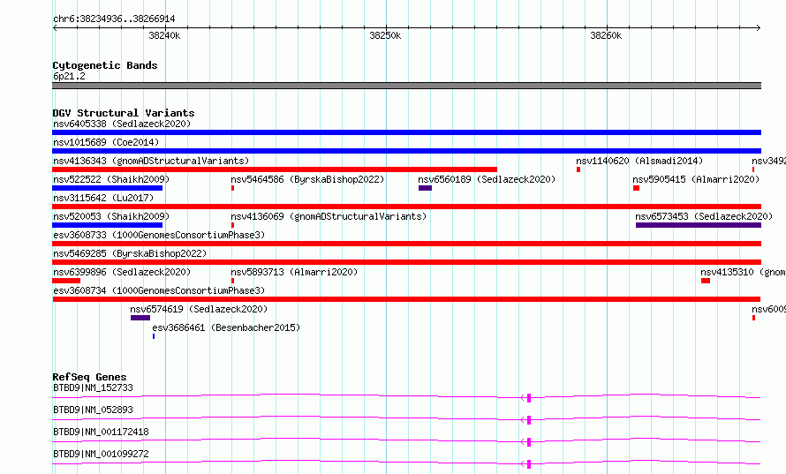Click the Cytogenetic Bands track heading

tap(105, 65)
